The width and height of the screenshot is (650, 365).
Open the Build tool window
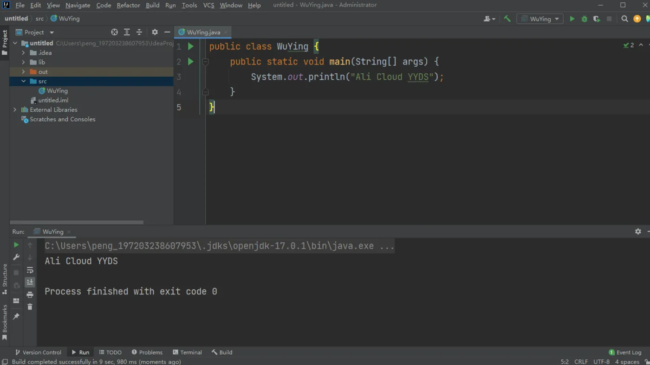222,352
